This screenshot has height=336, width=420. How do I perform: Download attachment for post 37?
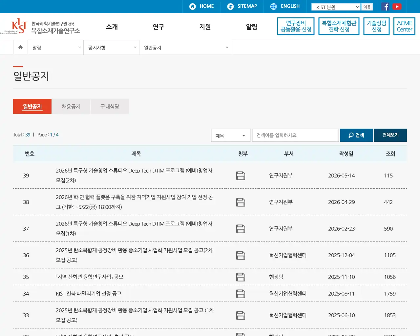click(x=241, y=229)
